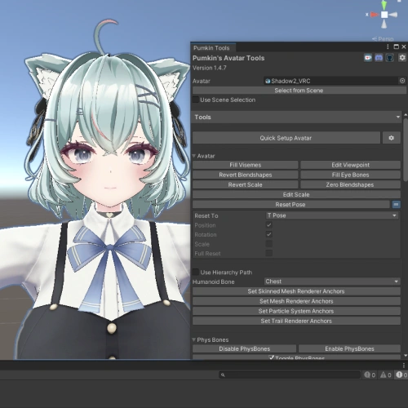Focus the console search input field
This screenshot has height=408, width=408.
click(x=290, y=375)
